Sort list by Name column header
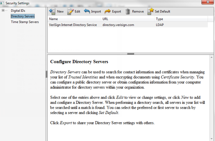 click(x=75, y=19)
